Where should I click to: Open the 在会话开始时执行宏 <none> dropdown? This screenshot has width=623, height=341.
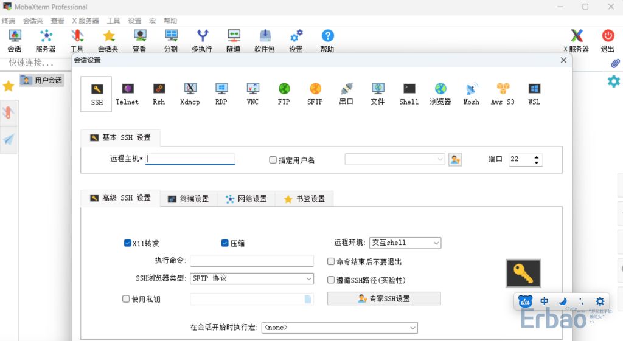339,328
